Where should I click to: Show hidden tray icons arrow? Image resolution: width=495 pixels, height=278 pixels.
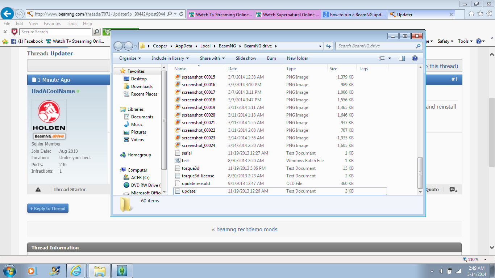[x=432, y=271]
